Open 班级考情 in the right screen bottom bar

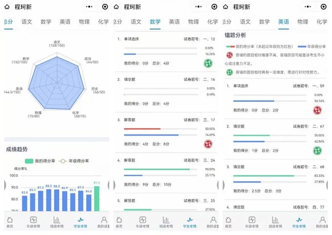coord(275,222)
